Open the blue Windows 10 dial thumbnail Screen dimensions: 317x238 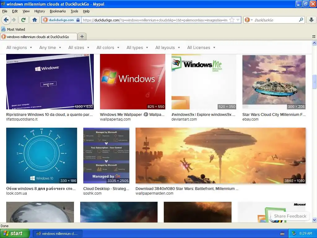(x=42, y=156)
